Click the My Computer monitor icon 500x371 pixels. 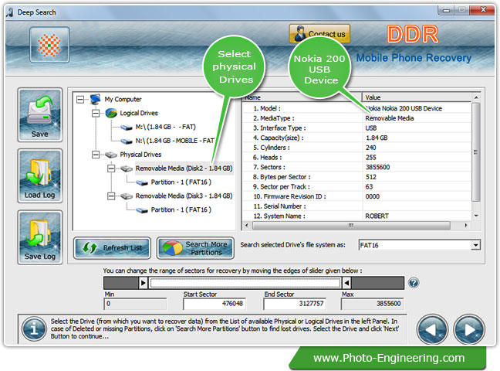(96, 100)
